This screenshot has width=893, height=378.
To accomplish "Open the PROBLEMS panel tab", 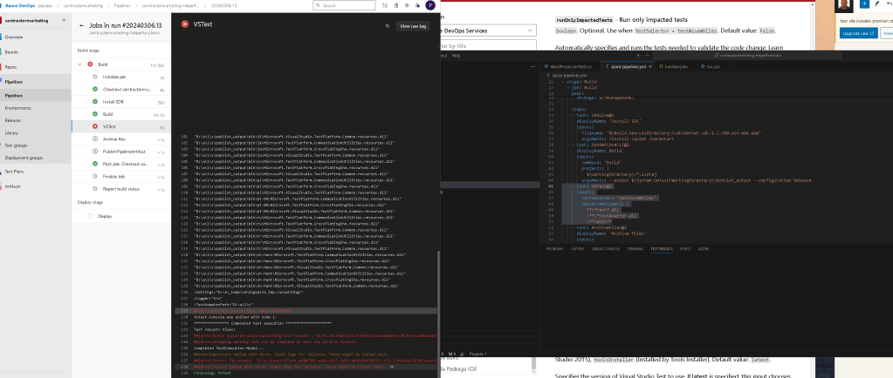I will click(x=554, y=249).
